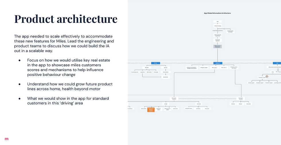Select the 'Customer shown exit screen' node
The width and height of the screenshot is (281, 145).
pyautogui.click(x=230, y=32)
